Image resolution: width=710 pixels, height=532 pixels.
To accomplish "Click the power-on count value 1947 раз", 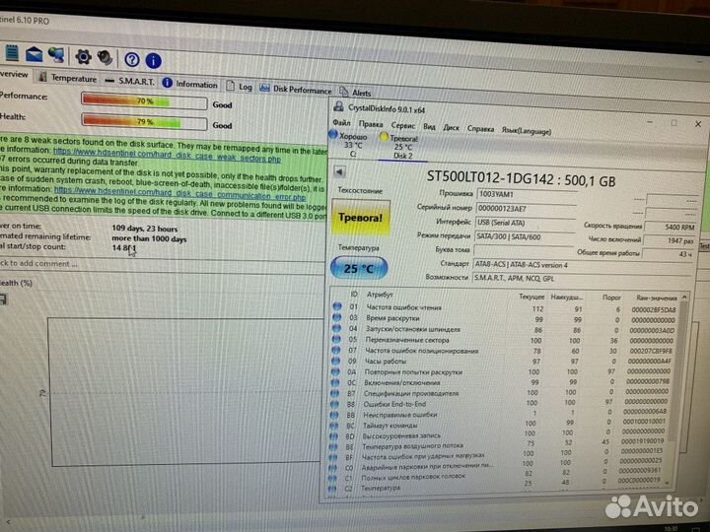I will click(x=670, y=240).
